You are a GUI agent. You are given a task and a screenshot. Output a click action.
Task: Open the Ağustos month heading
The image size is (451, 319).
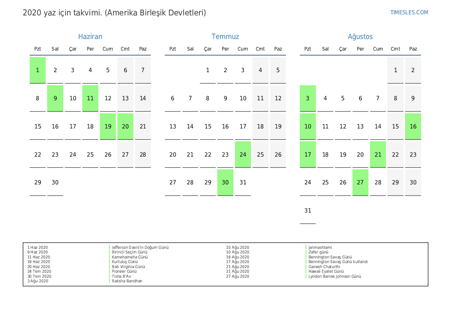coord(360,37)
